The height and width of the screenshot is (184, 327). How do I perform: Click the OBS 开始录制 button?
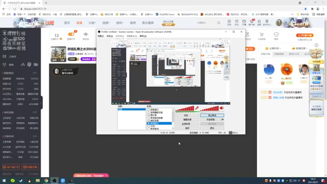tap(211, 120)
